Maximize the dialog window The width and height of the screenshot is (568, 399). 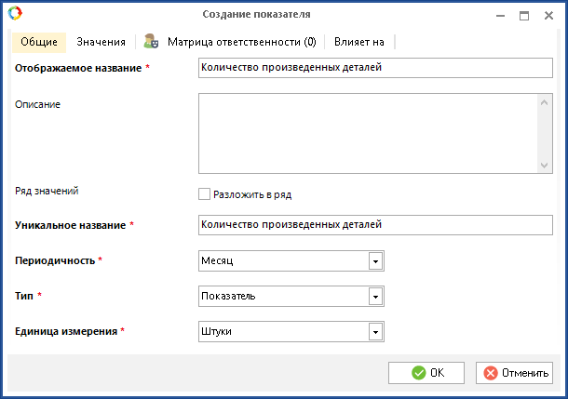tap(524, 15)
